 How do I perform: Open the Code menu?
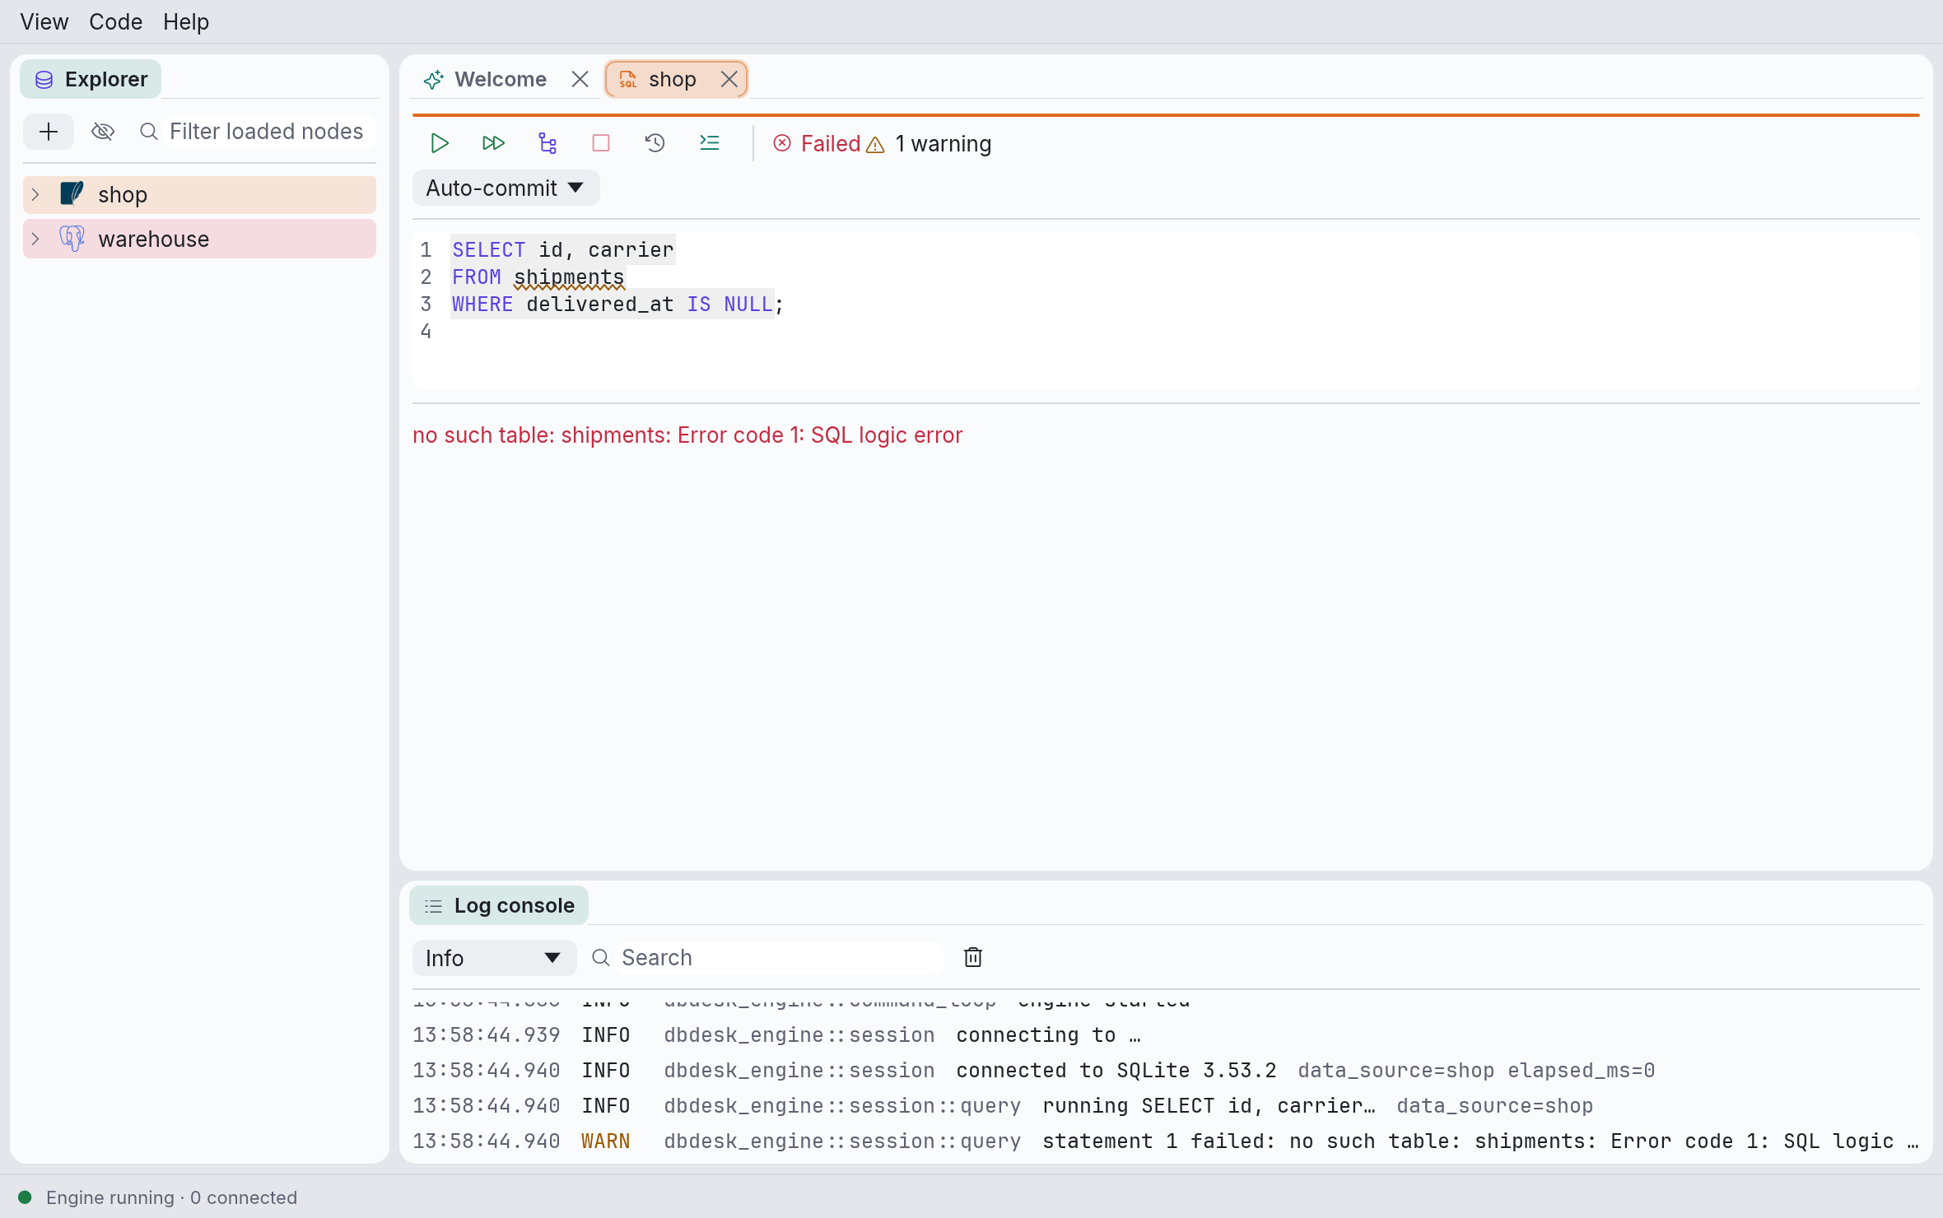115,21
